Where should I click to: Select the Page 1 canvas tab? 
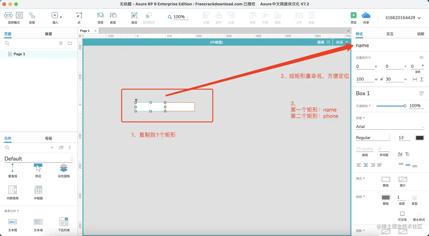click(85, 31)
